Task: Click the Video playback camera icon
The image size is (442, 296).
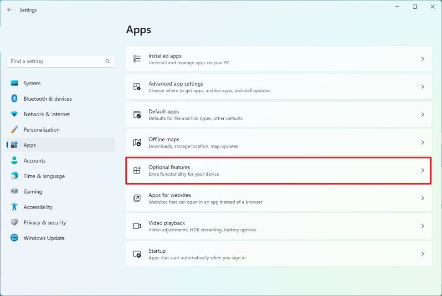Action: point(137,226)
